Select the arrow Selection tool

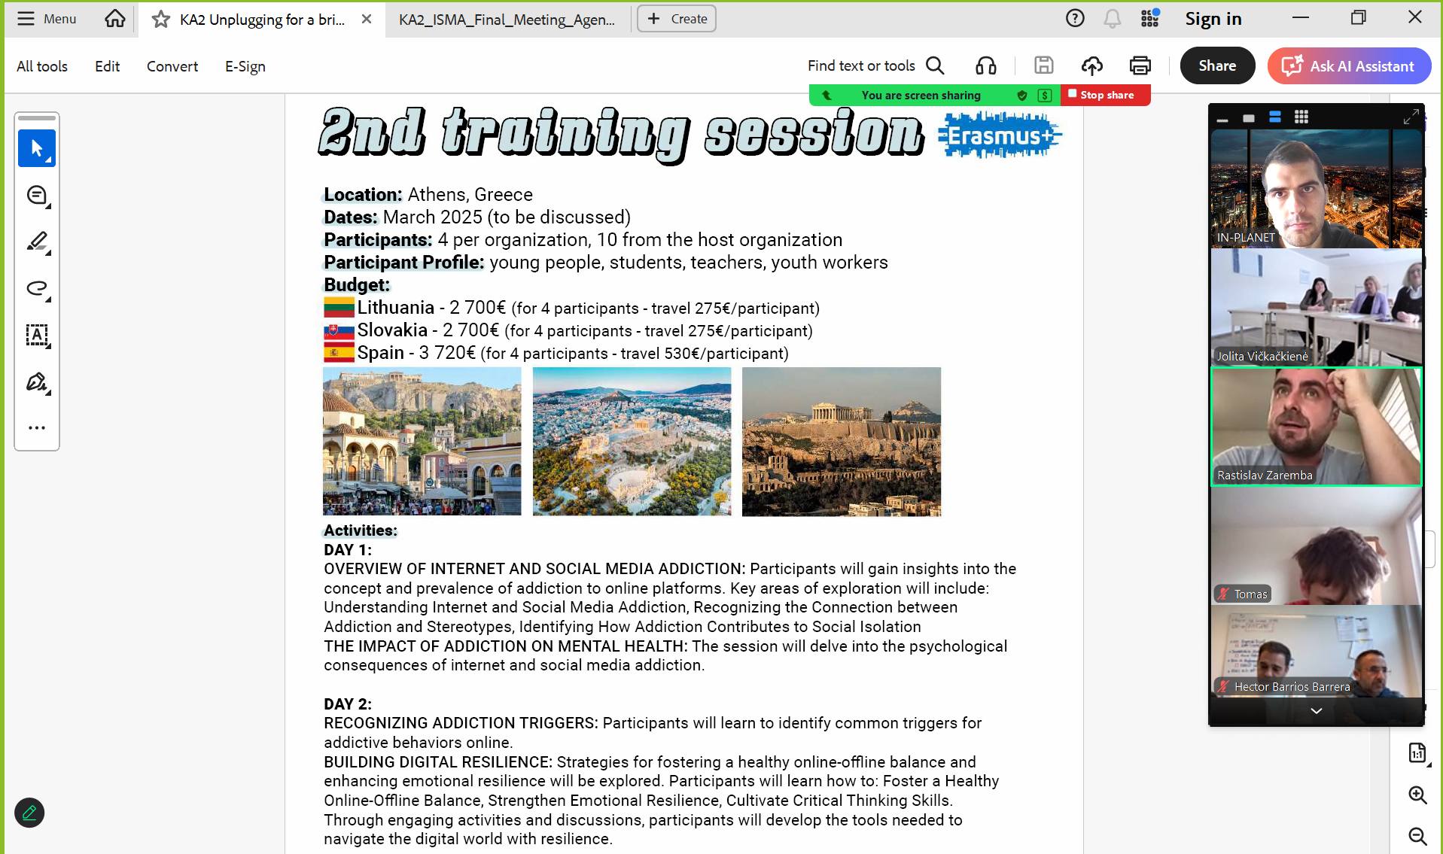pyautogui.click(x=36, y=148)
